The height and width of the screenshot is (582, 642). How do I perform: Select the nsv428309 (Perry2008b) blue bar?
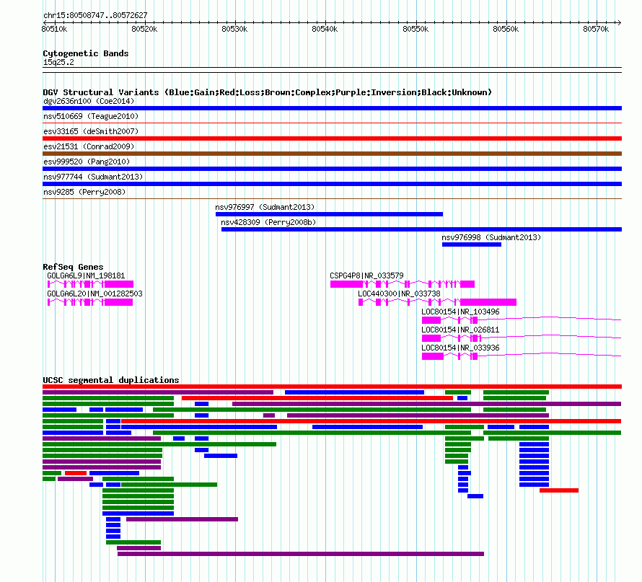click(422, 229)
